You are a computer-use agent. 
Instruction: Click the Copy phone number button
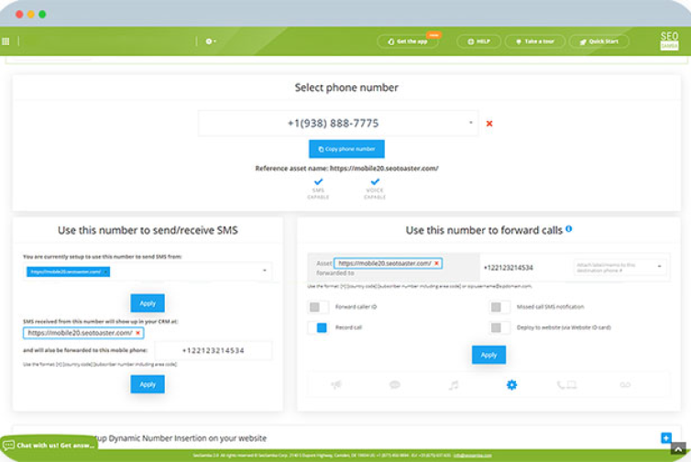coord(346,149)
